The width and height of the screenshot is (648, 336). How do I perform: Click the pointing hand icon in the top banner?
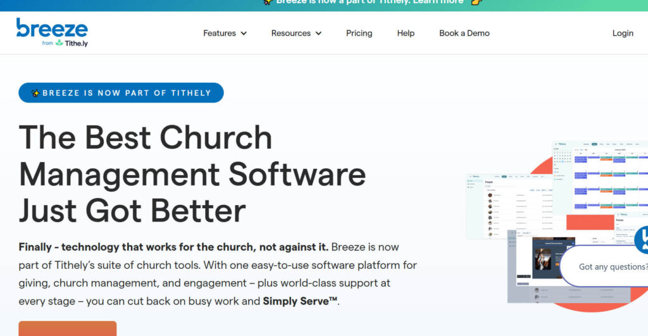(477, 2)
